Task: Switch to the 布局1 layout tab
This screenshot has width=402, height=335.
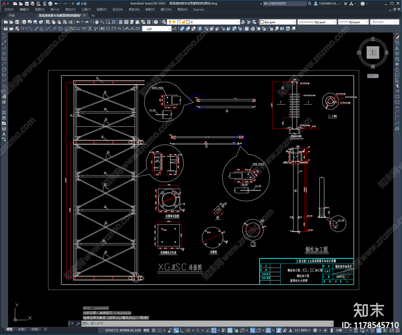Action: click(22, 329)
